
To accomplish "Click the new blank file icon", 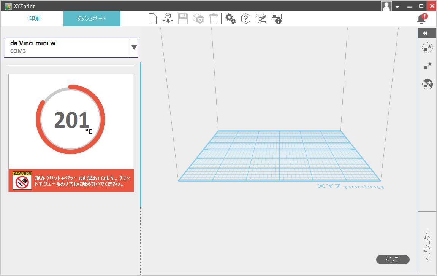I will tap(153, 19).
